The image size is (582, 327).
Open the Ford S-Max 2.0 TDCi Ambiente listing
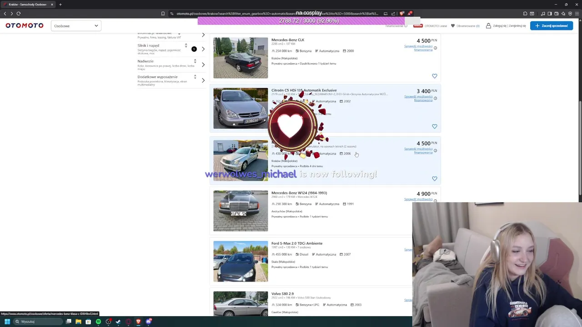click(x=297, y=243)
